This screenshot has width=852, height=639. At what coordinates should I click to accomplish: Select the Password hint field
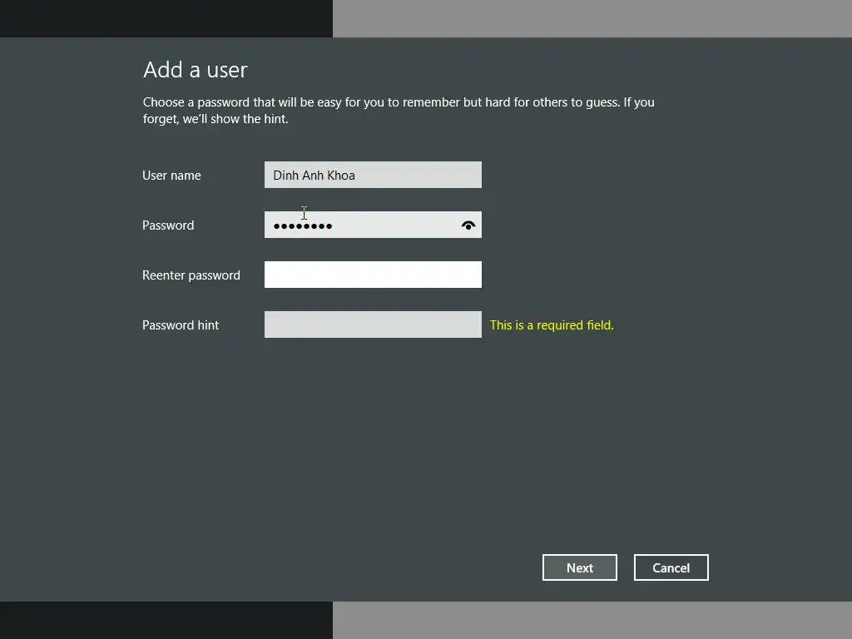pyautogui.click(x=373, y=325)
